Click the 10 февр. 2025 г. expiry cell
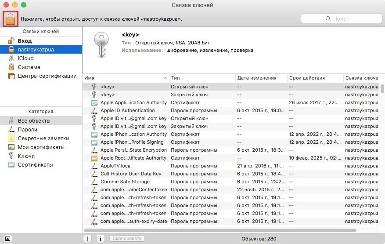This screenshot has height=244, width=385. click(315, 158)
